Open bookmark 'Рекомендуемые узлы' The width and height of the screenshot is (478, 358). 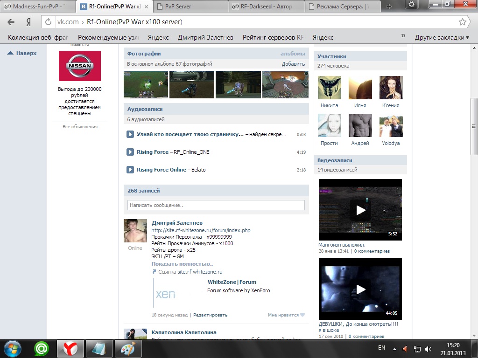pyautogui.click(x=108, y=37)
